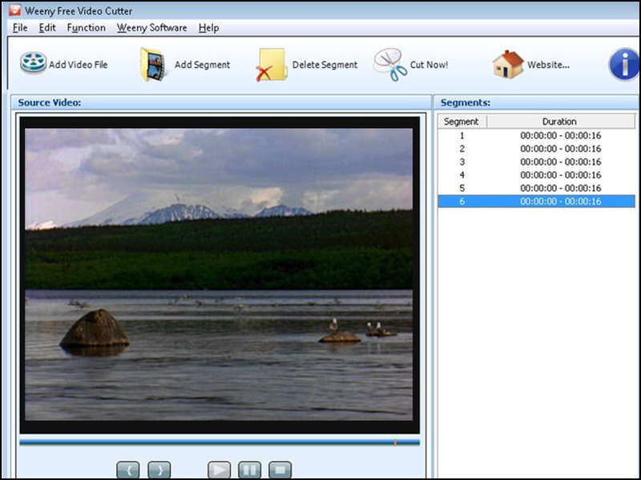Set the segment start with left brace button
This screenshot has height=480, width=641.
[x=128, y=470]
